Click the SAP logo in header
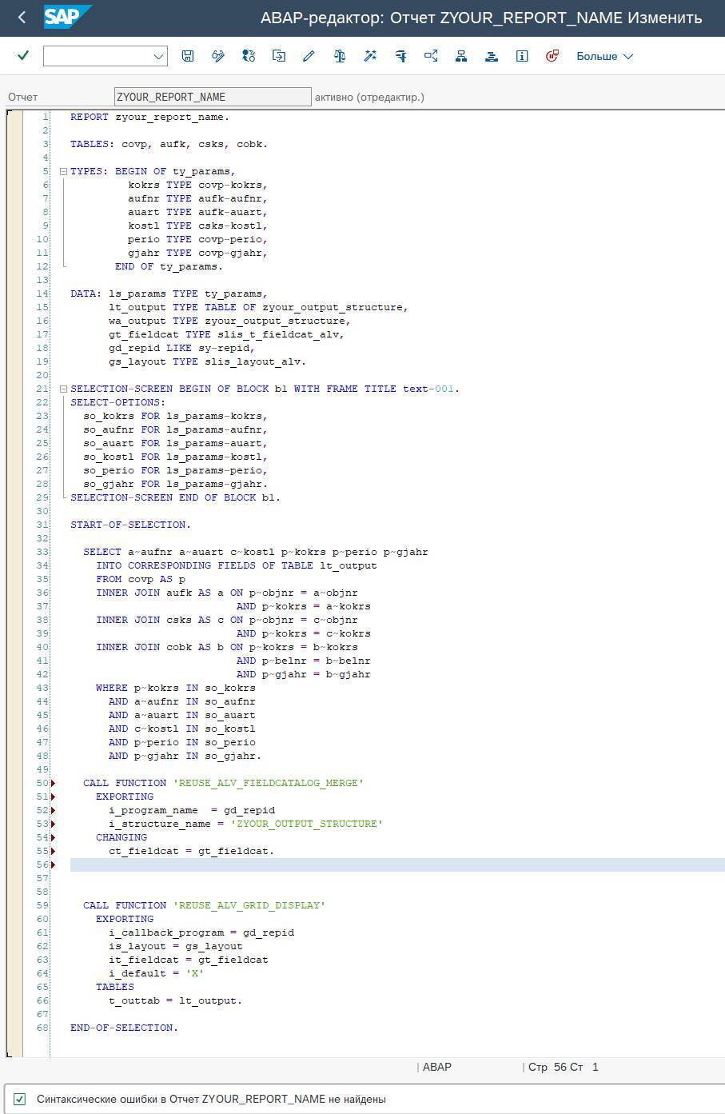The image size is (725, 1114). tap(66, 17)
